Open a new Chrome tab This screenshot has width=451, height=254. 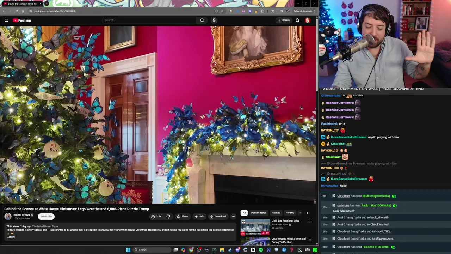pyautogui.click(x=47, y=4)
